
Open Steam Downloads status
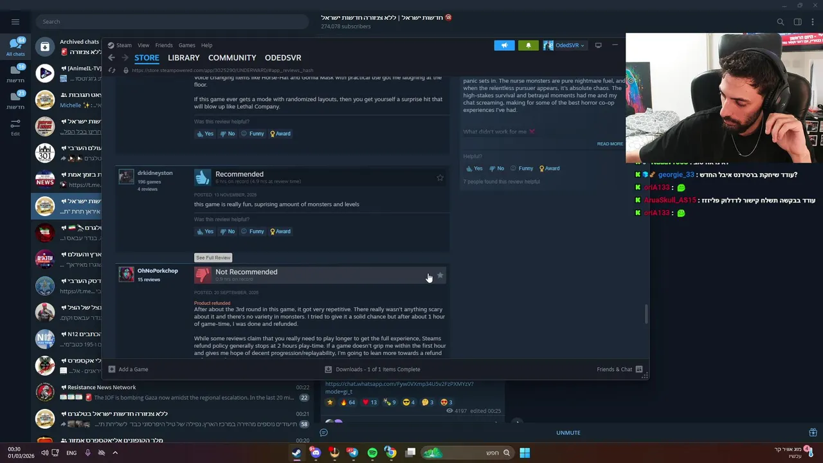pyautogui.click(x=372, y=369)
